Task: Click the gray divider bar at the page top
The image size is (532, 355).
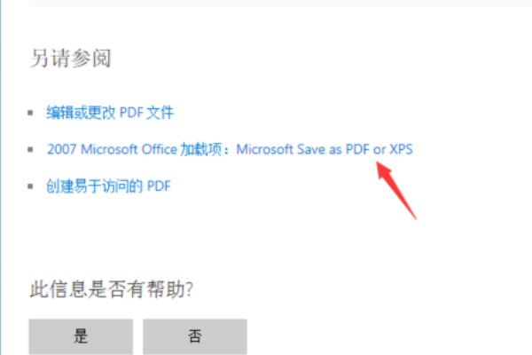Action: pyautogui.click(x=280, y=3)
